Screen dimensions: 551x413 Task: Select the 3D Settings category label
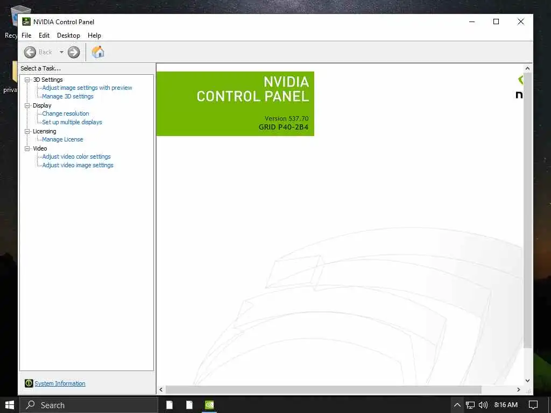(x=48, y=80)
